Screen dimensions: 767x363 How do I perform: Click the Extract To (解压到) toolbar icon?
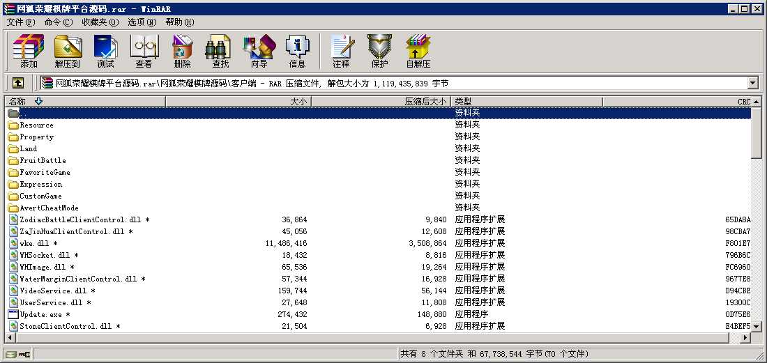pos(68,52)
